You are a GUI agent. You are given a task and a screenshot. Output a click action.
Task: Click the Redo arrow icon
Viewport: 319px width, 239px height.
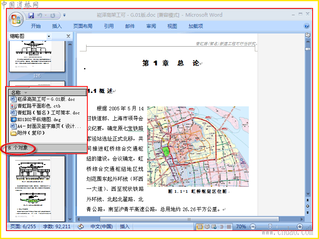[x=53, y=16]
